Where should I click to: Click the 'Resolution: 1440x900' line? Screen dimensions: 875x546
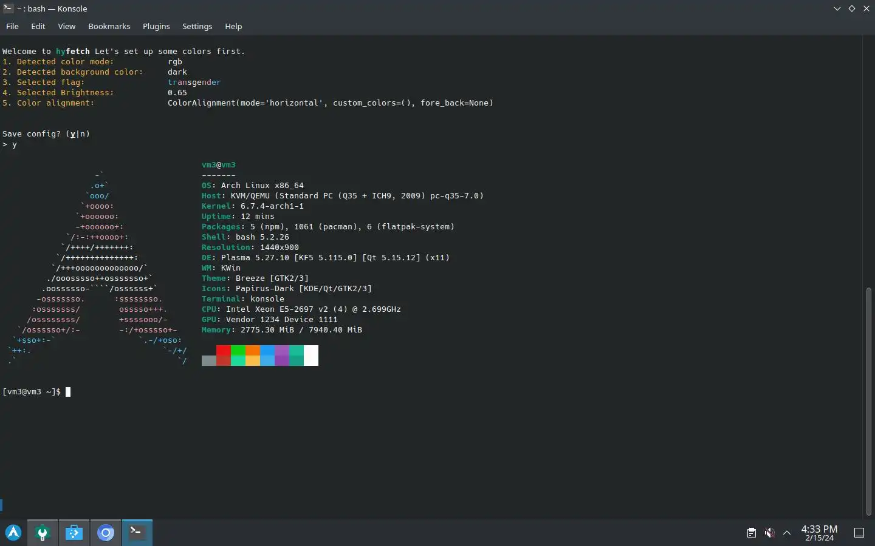tap(250, 248)
